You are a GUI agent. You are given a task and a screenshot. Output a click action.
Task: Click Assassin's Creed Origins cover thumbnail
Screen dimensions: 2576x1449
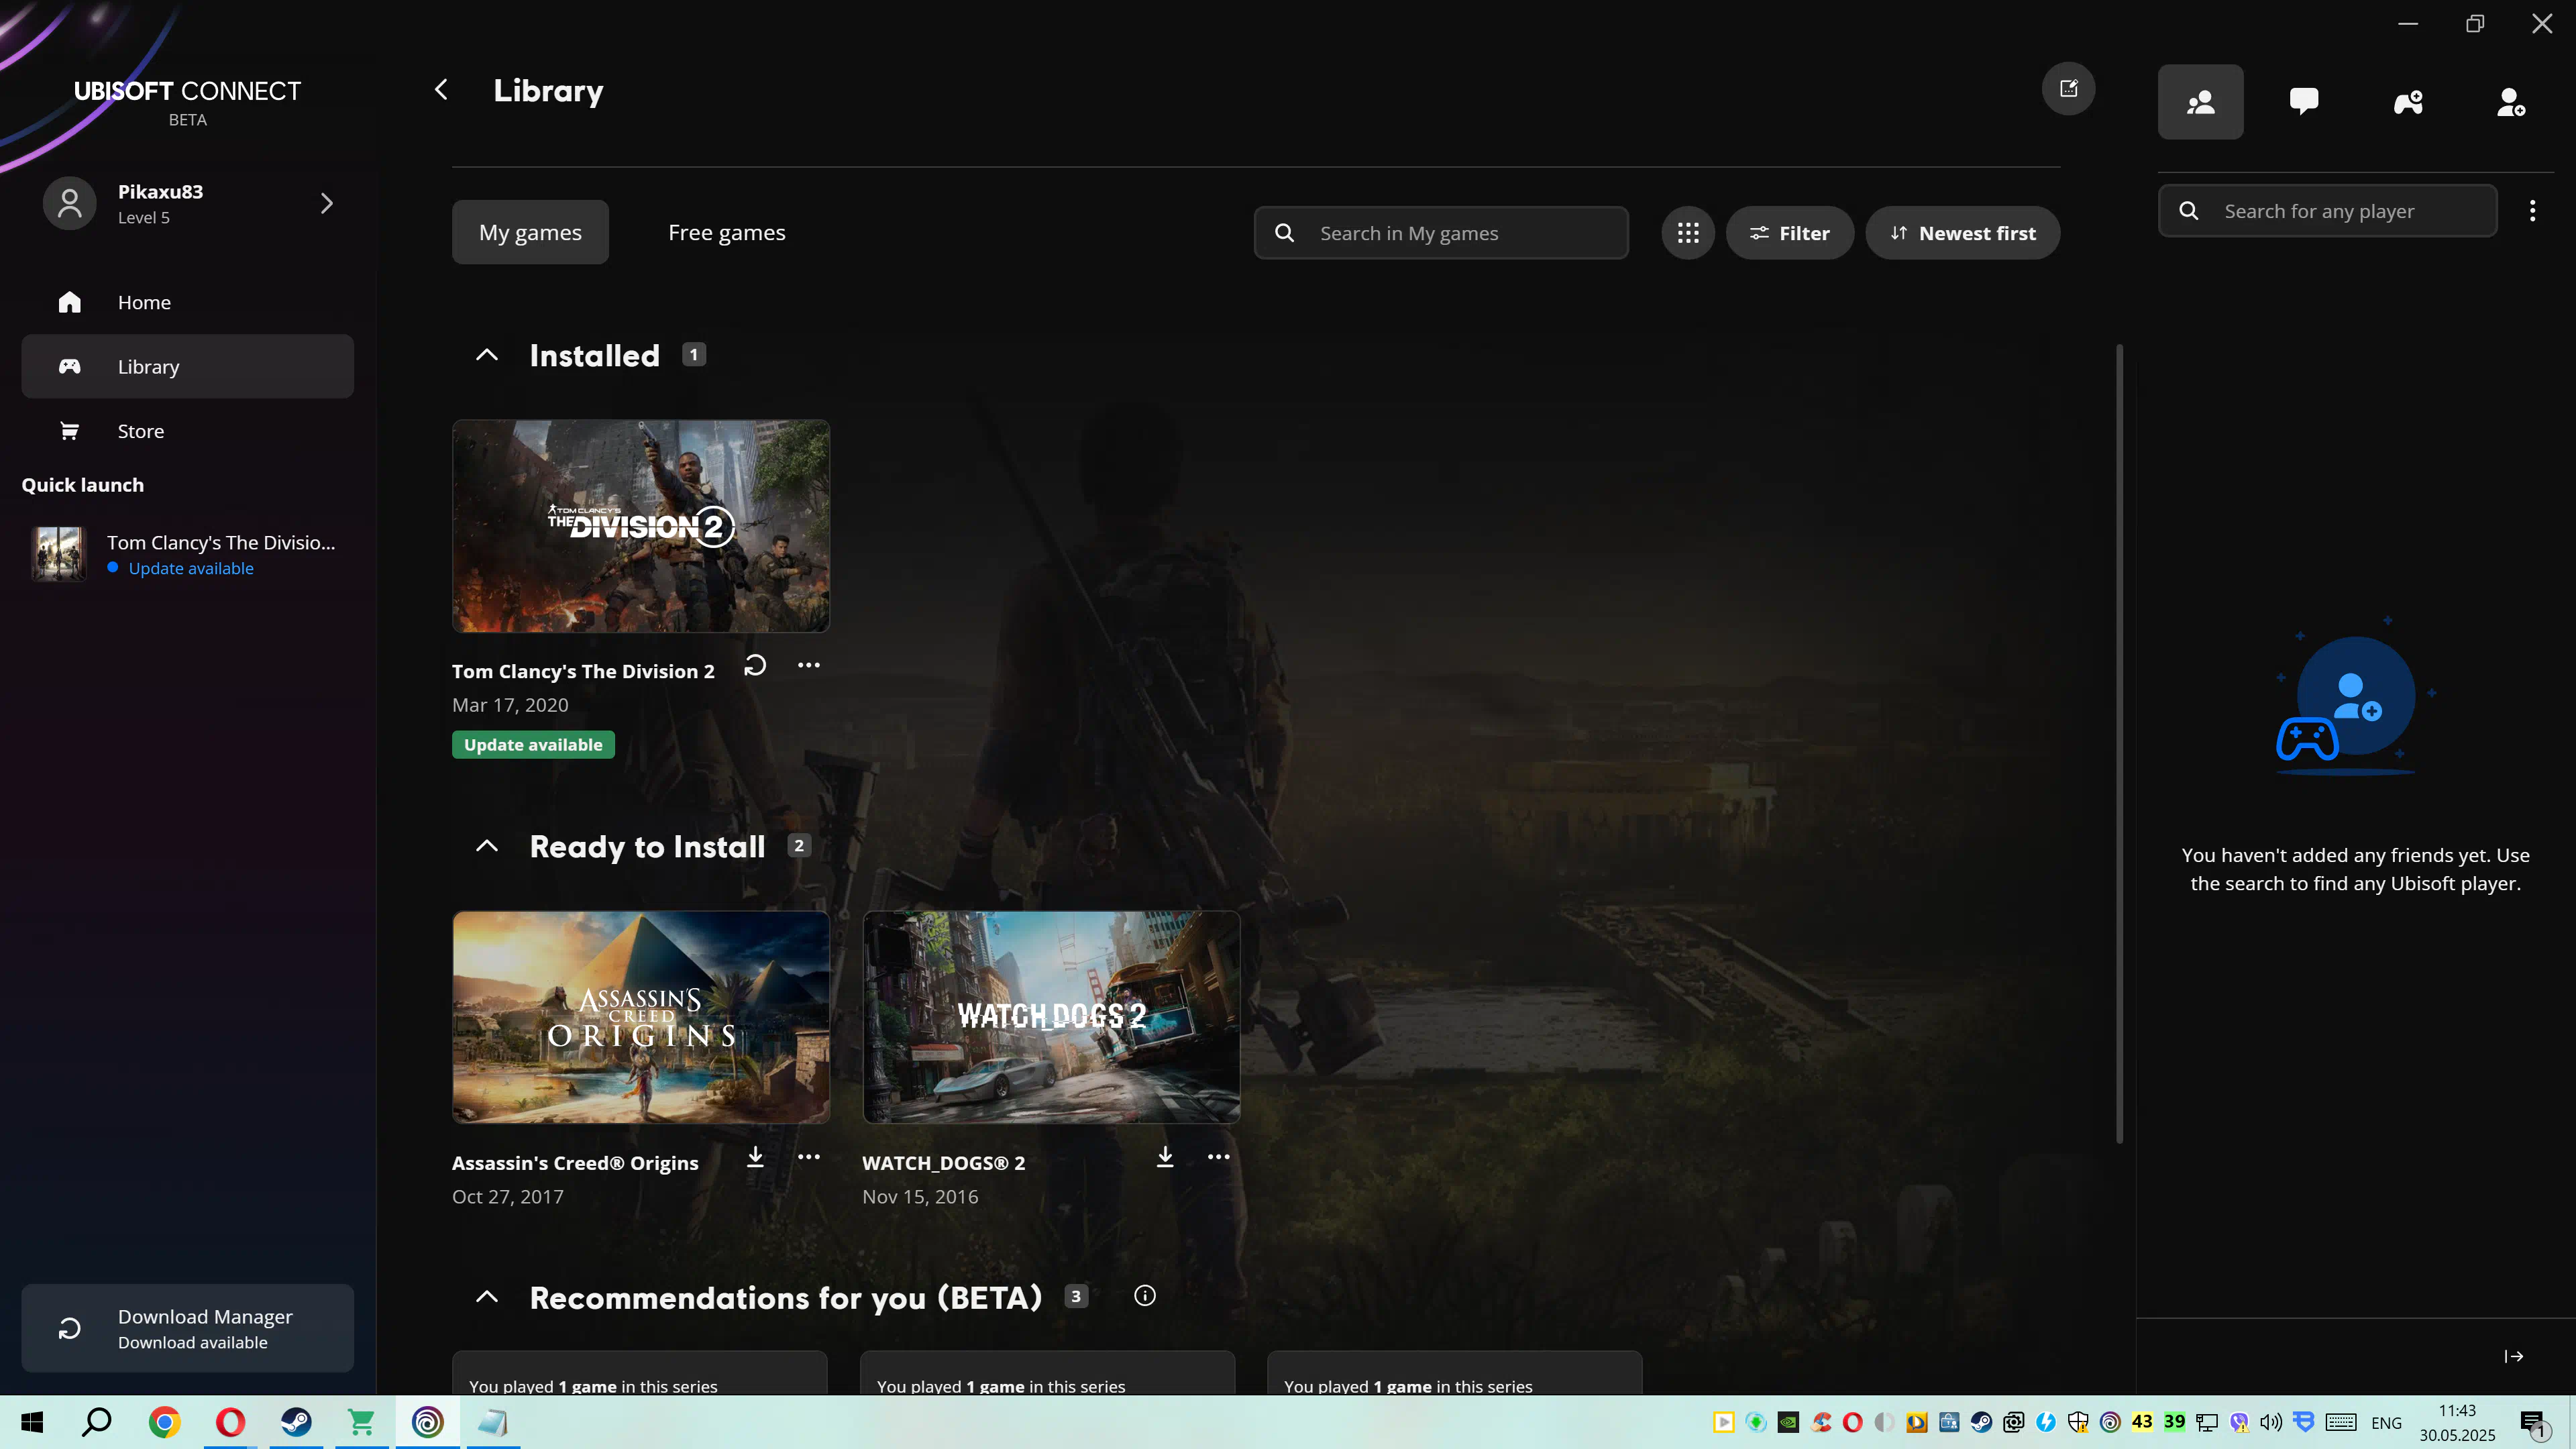pos(641,1017)
